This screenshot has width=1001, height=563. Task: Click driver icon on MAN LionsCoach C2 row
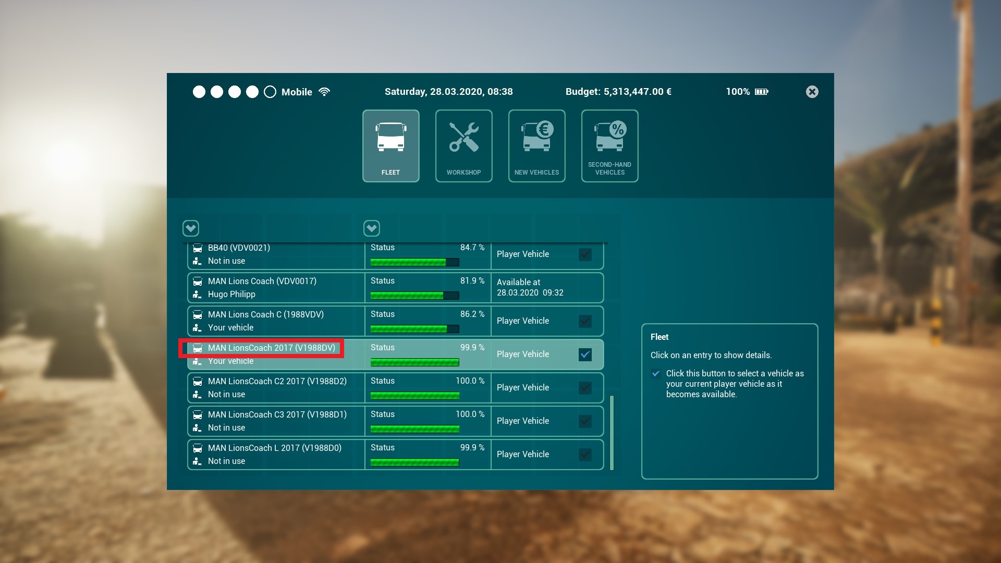pos(197,395)
